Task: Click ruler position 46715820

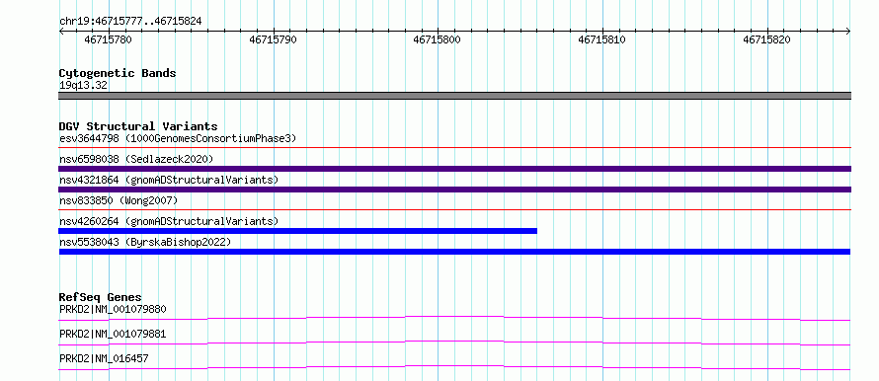Action: click(x=766, y=39)
